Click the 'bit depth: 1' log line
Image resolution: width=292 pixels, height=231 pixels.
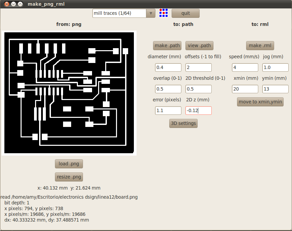click(x=17, y=203)
